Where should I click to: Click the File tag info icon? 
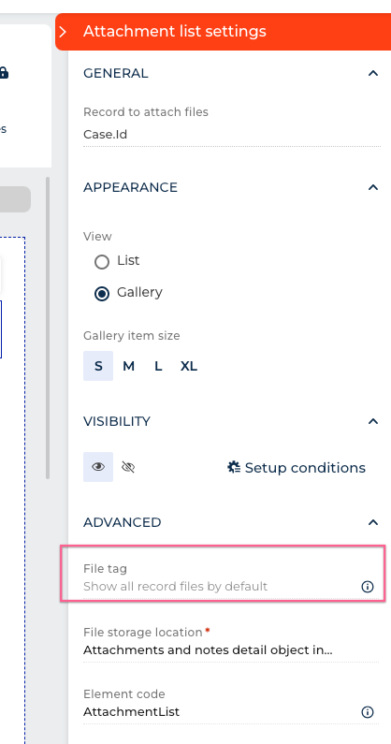click(x=368, y=587)
